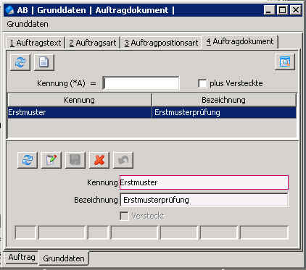Click the new document icon

click(44, 62)
